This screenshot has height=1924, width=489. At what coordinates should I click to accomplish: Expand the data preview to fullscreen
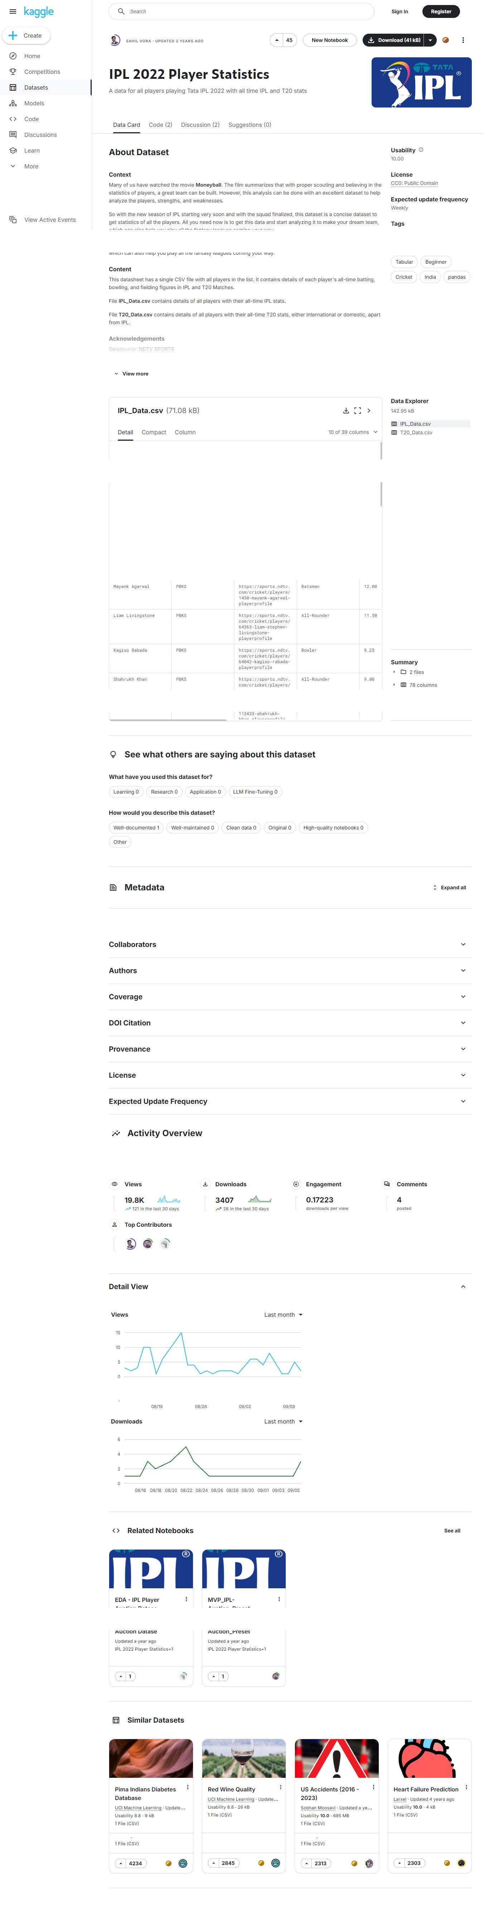pos(358,411)
